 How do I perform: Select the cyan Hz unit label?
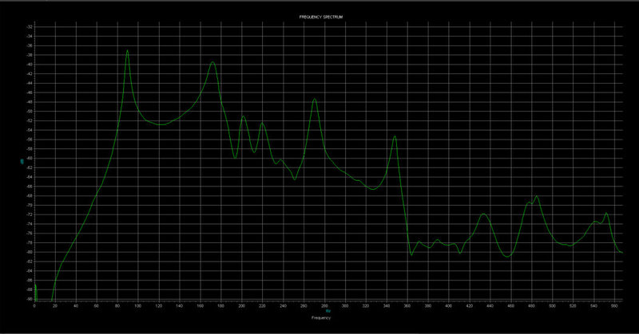(328, 311)
